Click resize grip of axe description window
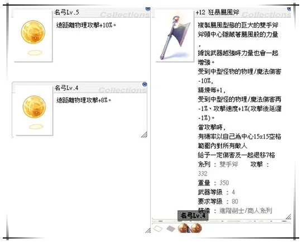This screenshot has height=243, width=302. [288, 217]
